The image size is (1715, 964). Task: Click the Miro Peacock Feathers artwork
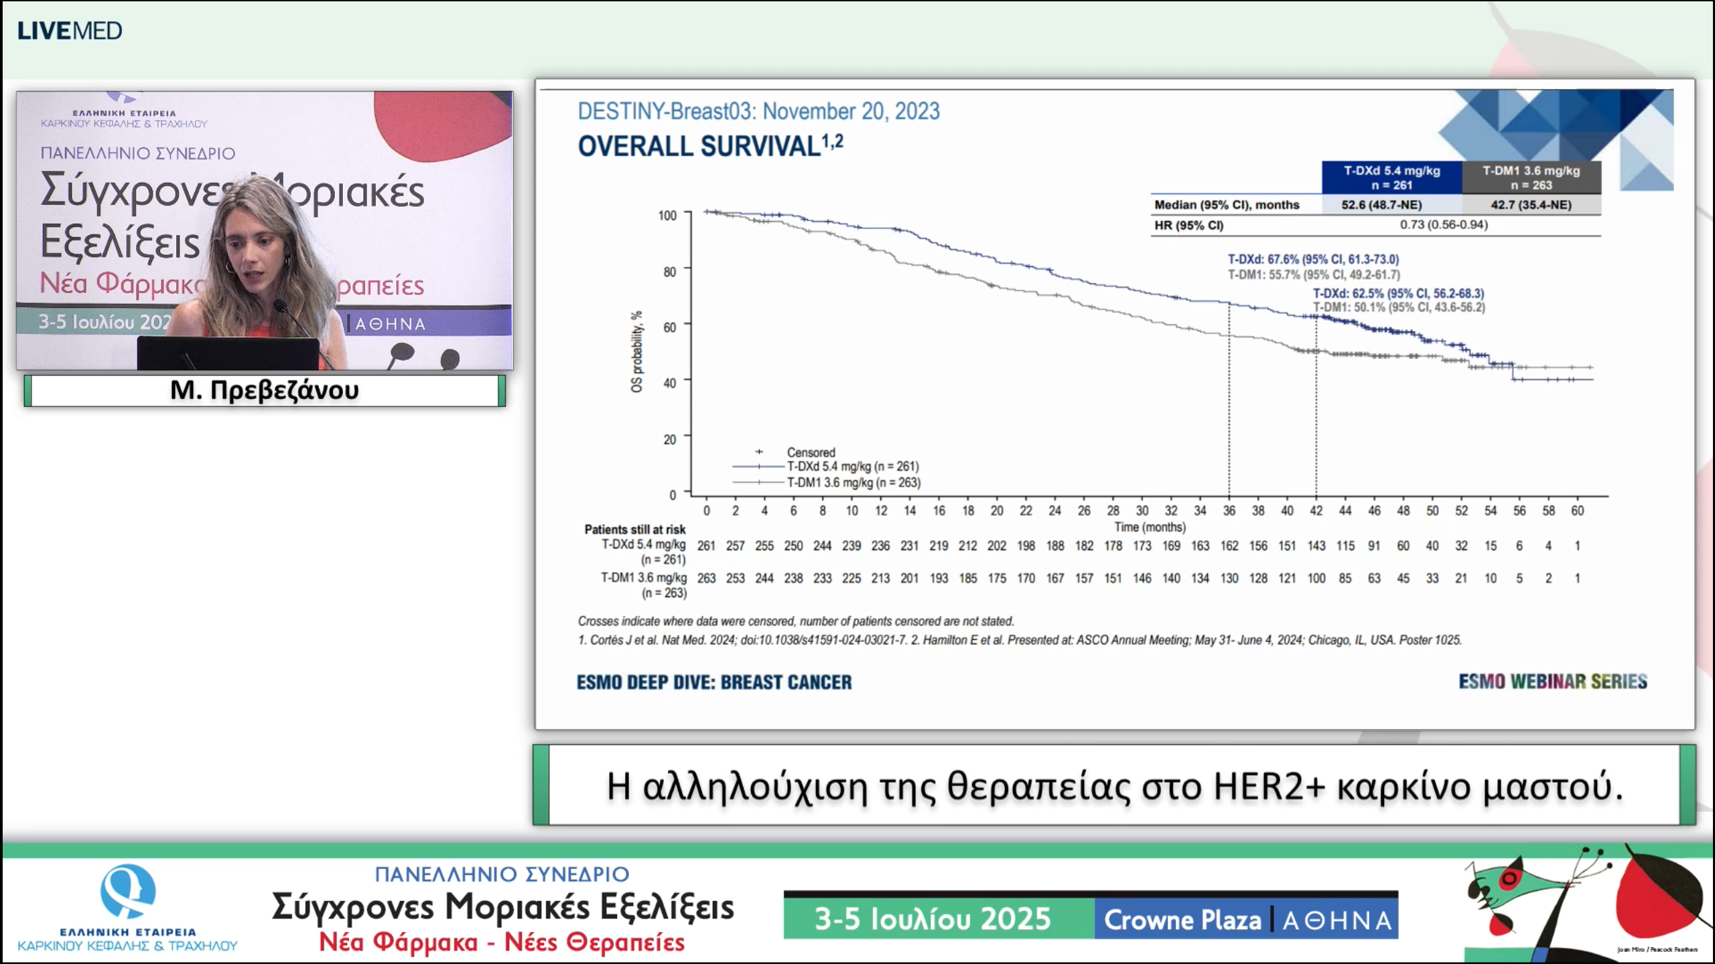pyautogui.click(x=1584, y=902)
